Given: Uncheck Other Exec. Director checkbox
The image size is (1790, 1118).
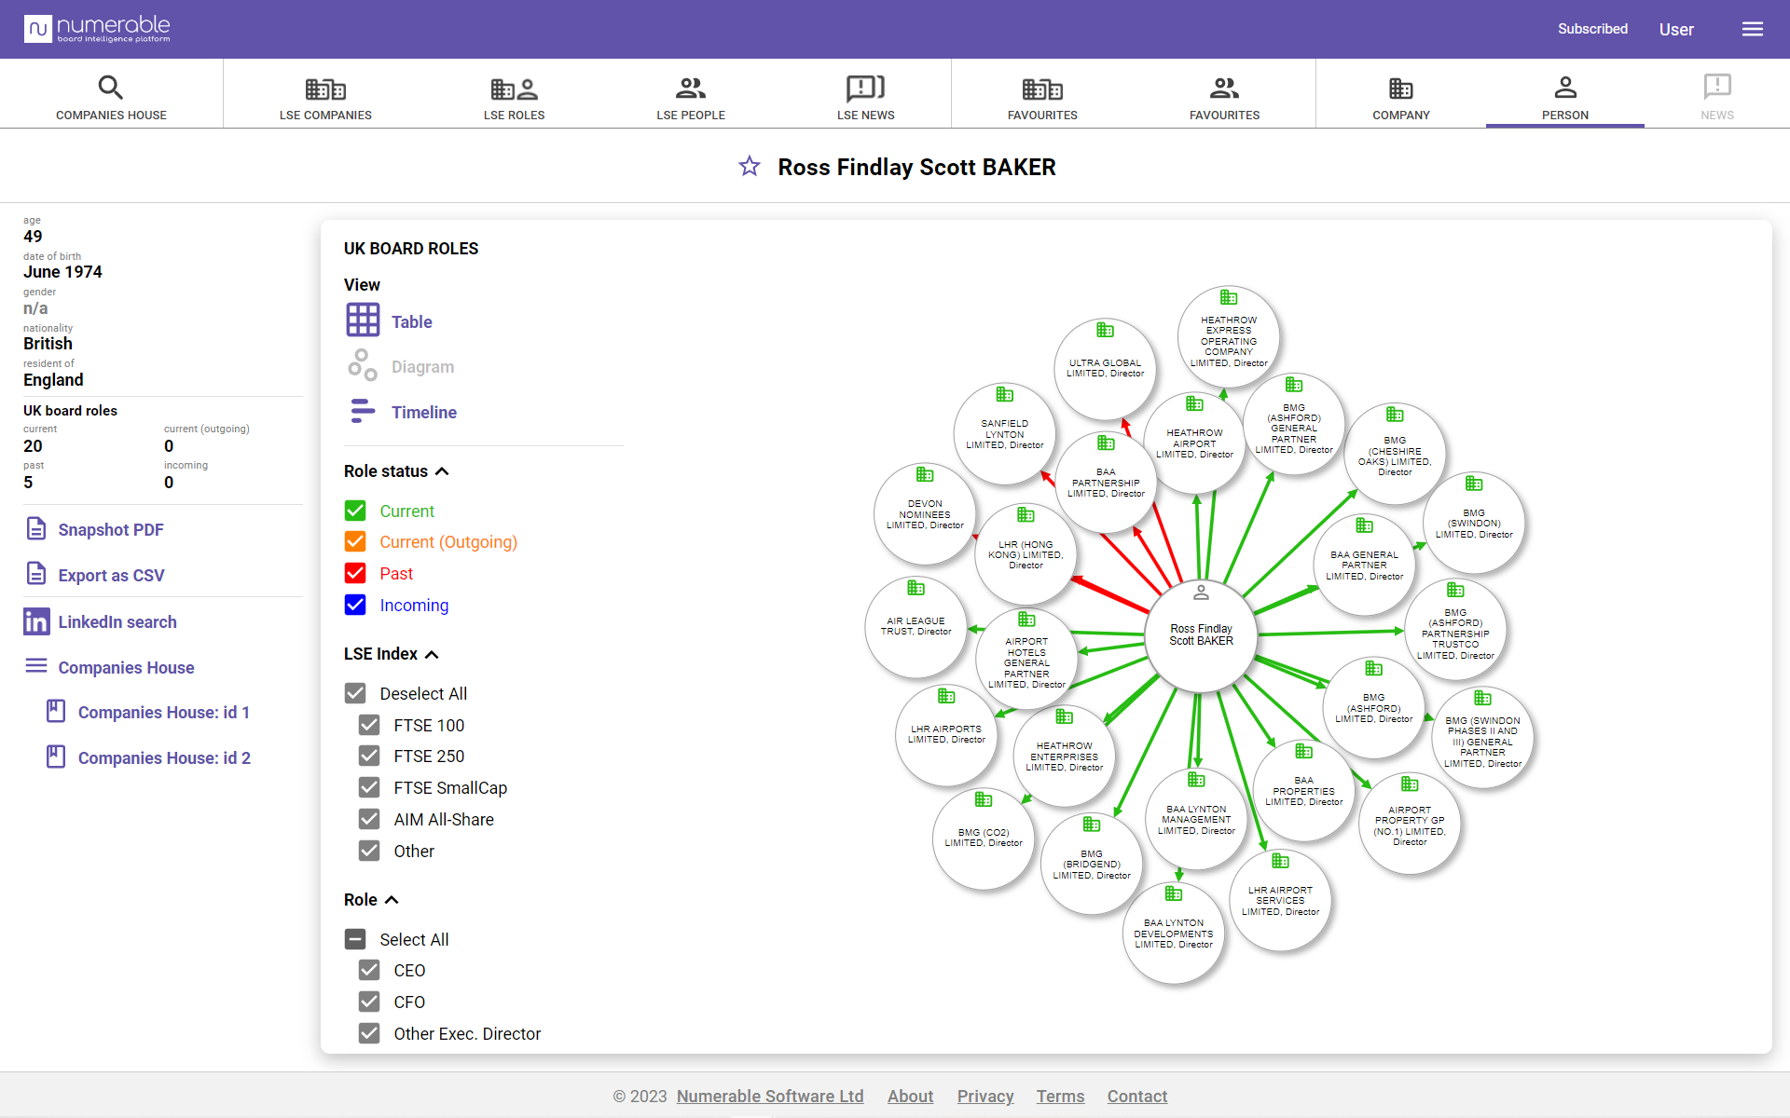Looking at the screenshot, I should 369,1033.
